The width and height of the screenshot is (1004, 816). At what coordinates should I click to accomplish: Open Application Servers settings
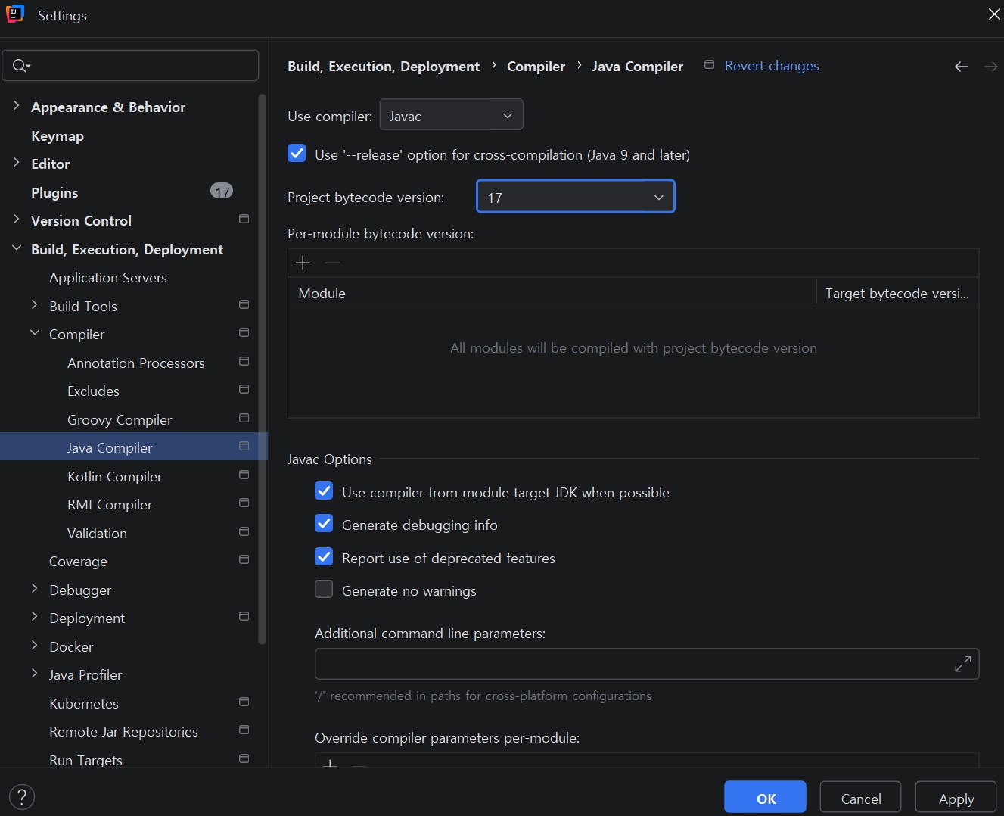click(108, 278)
